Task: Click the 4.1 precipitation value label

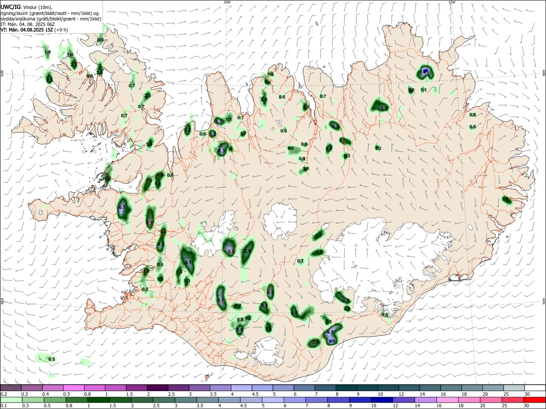Action: pos(188,262)
